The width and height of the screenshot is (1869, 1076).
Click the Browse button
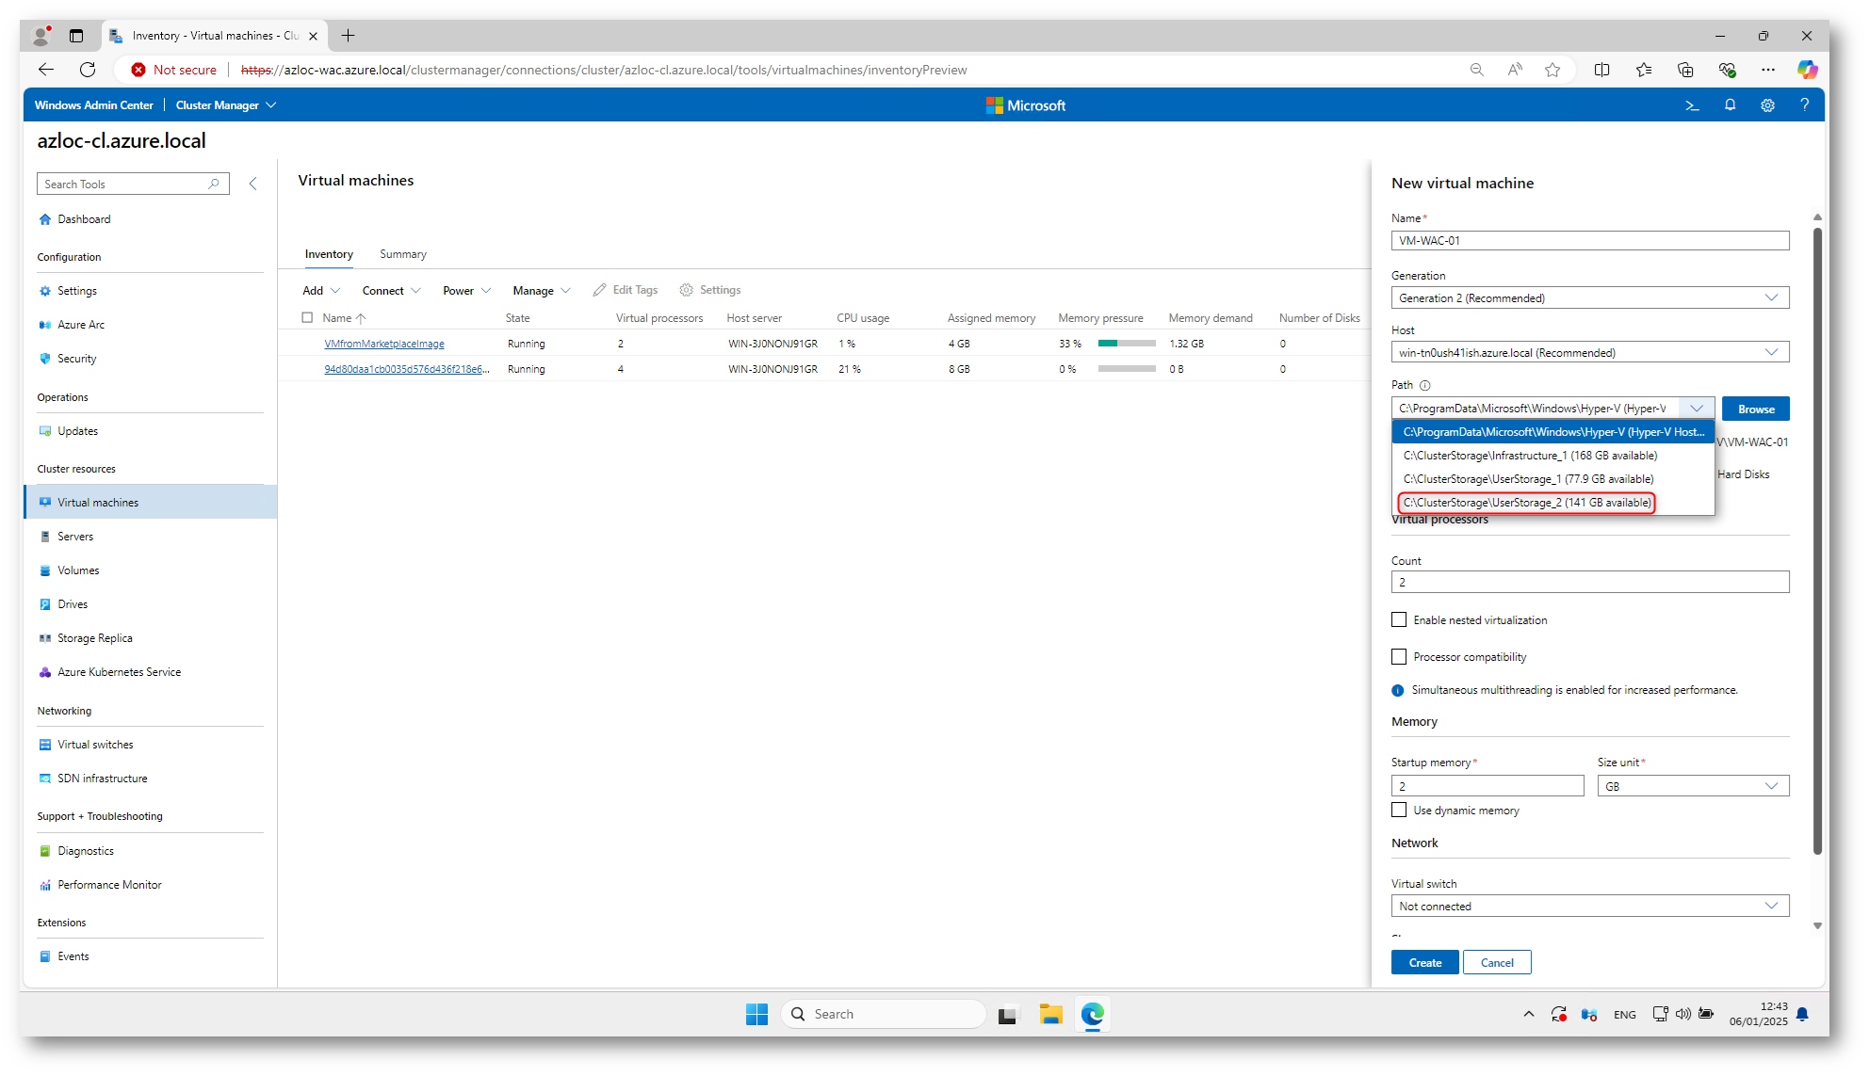pyautogui.click(x=1756, y=409)
